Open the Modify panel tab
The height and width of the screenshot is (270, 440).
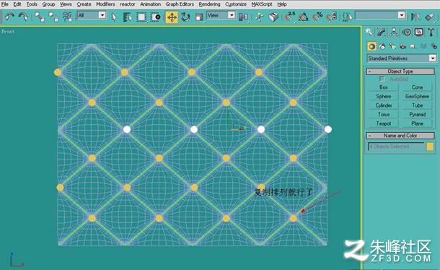click(x=381, y=32)
